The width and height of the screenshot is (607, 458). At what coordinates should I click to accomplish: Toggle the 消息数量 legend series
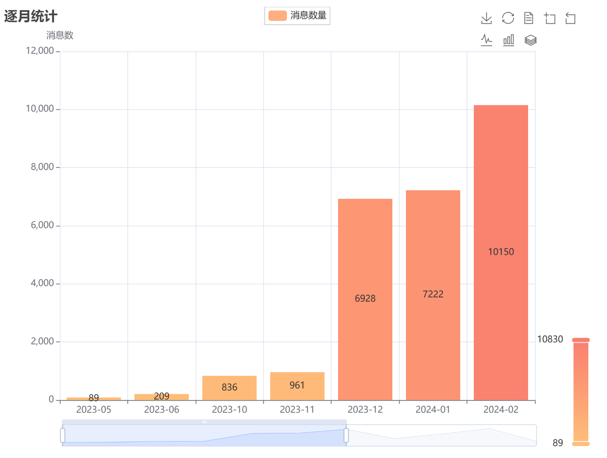click(297, 16)
